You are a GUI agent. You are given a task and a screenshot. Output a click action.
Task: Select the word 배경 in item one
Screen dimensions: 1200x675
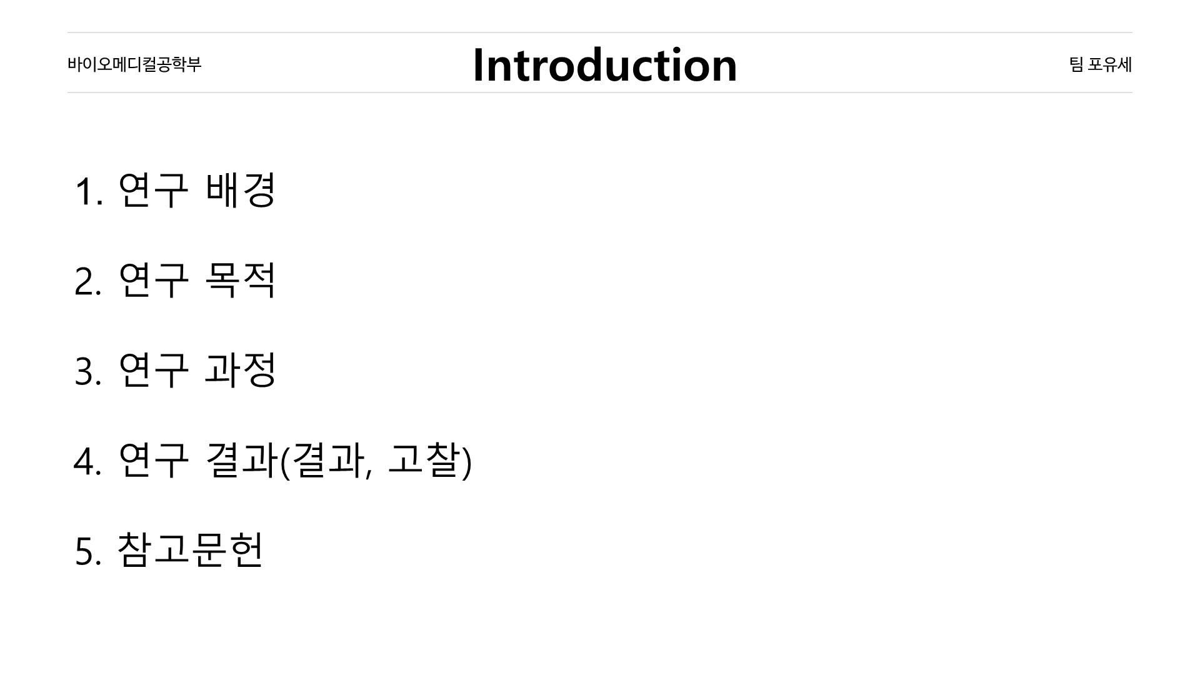click(x=241, y=190)
